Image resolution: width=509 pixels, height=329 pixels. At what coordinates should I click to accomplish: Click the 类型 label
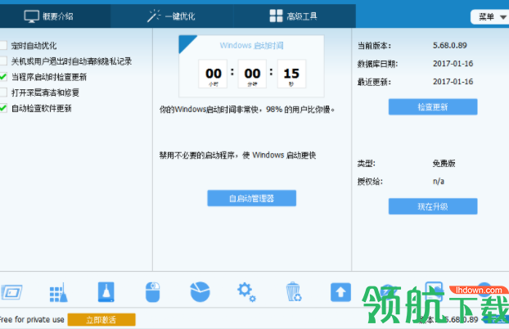[366, 164]
